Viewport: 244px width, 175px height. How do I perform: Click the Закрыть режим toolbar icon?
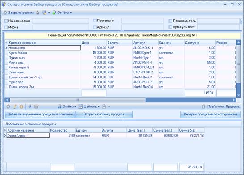pos(5,13)
